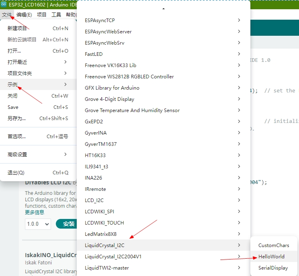
Task: Open 首选项... preferences entry
Action: (x=38, y=137)
